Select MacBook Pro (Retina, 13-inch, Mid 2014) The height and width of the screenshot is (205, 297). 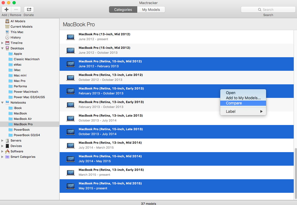point(177,145)
